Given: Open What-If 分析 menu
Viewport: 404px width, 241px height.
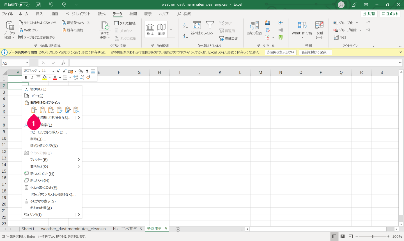Looking at the screenshot, I should pyautogui.click(x=302, y=30).
